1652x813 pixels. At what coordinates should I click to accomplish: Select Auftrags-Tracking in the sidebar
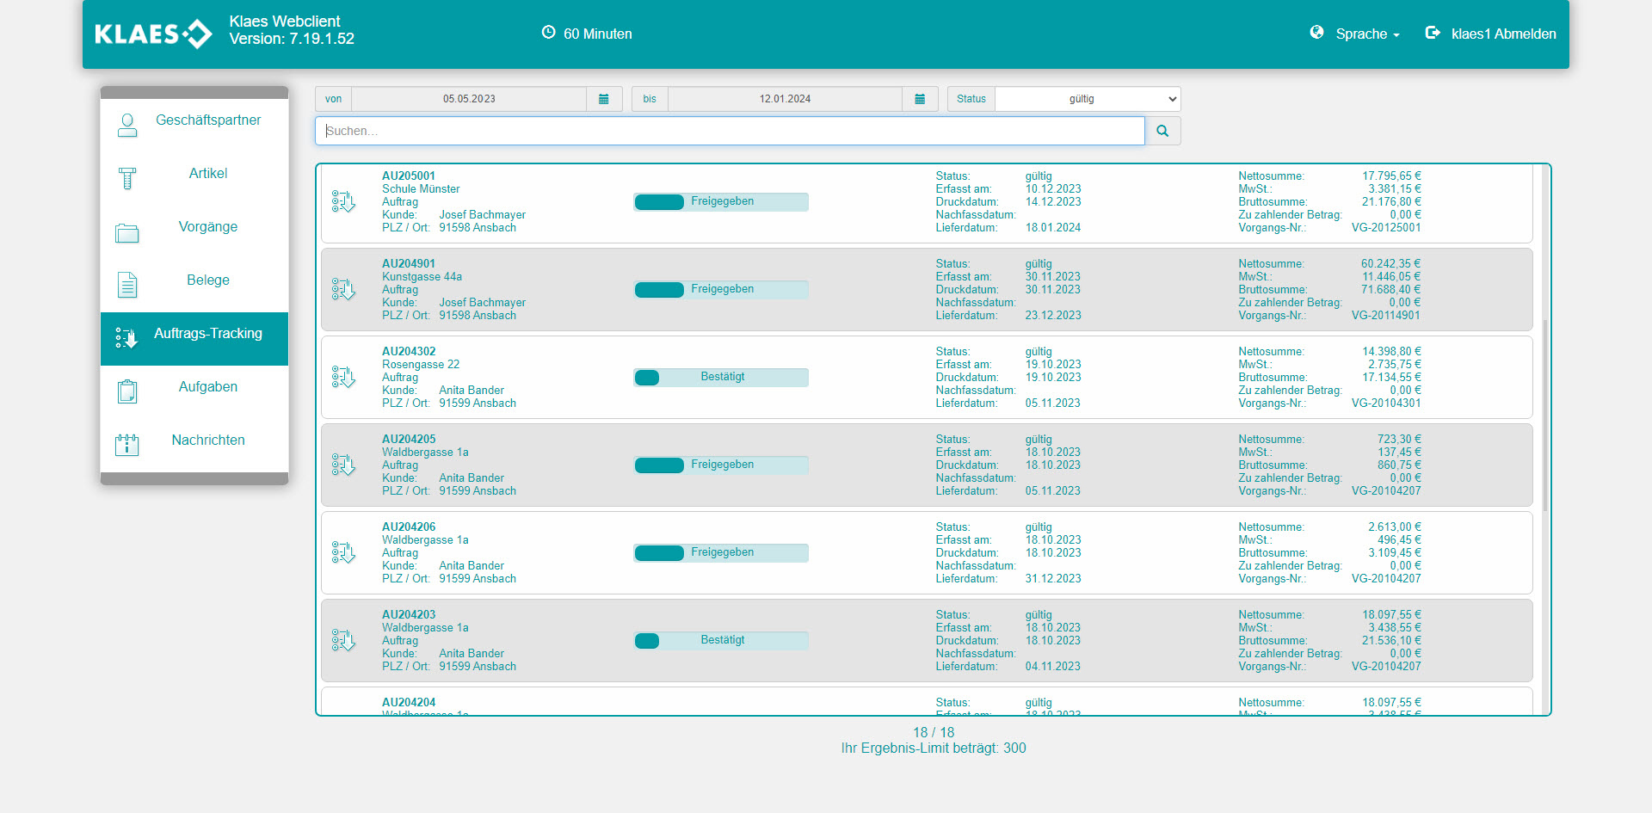(207, 334)
